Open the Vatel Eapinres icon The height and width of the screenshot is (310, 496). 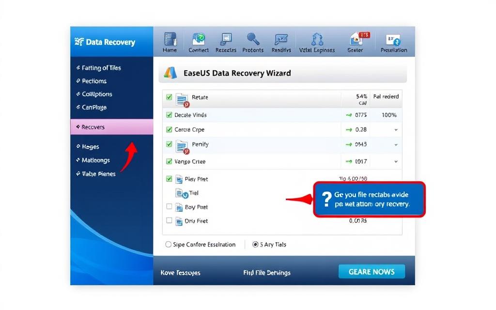pyautogui.click(x=317, y=39)
